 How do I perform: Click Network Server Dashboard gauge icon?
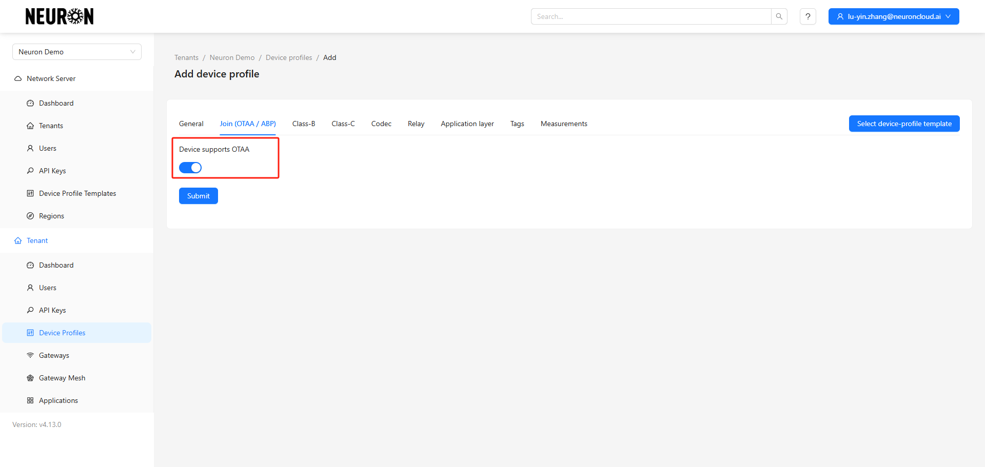click(30, 103)
